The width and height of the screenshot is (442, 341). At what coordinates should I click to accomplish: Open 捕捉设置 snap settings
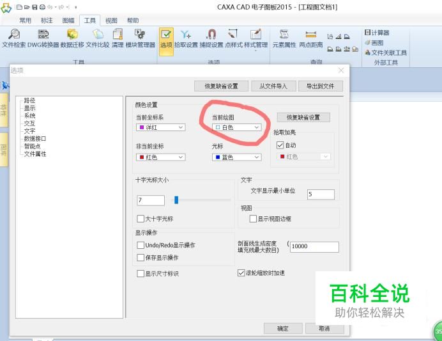click(211, 38)
